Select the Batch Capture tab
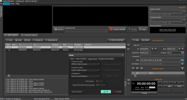 tap(11, 35)
